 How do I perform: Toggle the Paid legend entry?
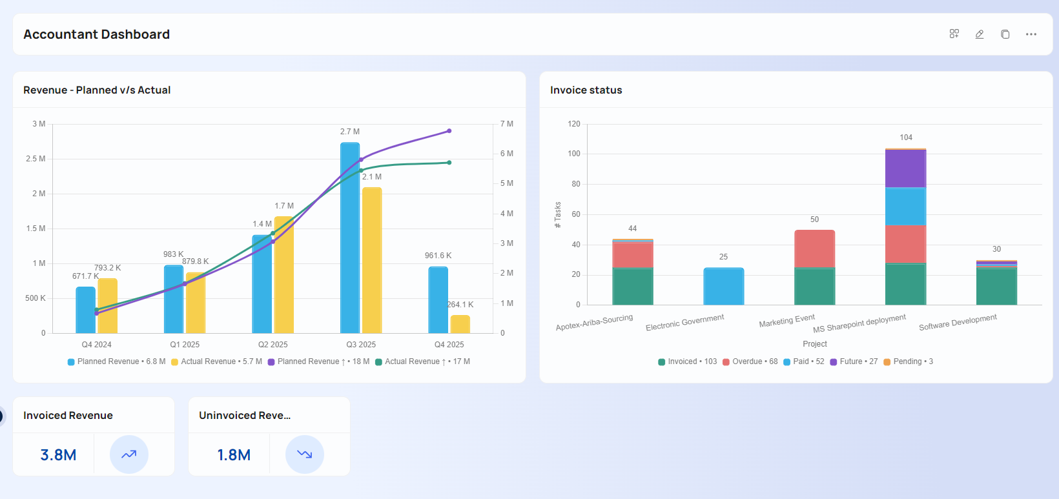[803, 362]
